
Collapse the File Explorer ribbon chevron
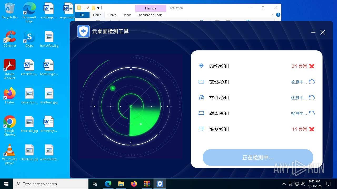(x=272, y=15)
